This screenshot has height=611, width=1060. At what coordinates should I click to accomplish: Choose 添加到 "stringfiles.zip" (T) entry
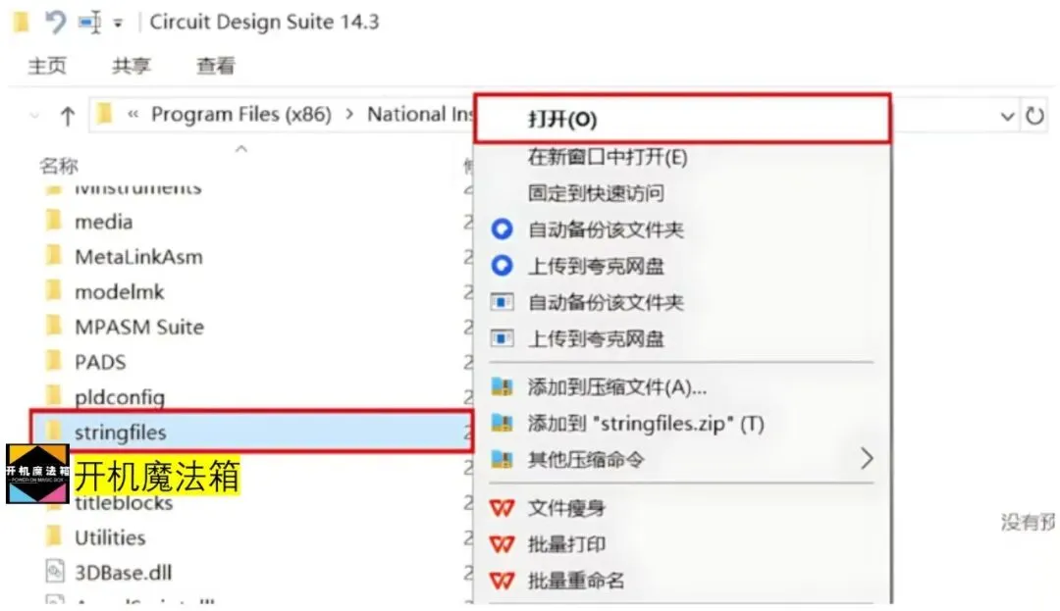[682, 424]
